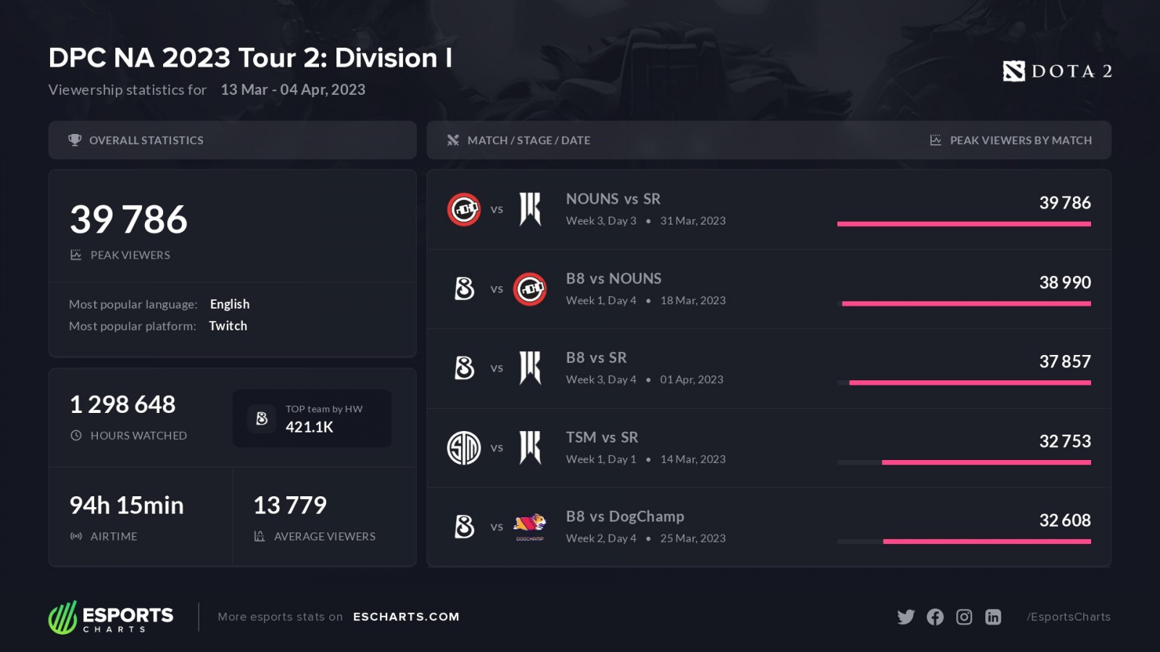Viewport: 1160px width, 652px height.
Task: Select the DogChamp team logo
Action: coord(530,527)
